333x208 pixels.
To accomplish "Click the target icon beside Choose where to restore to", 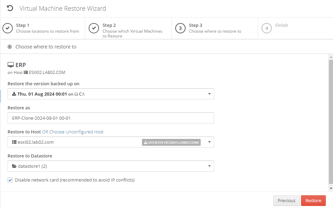I will [10, 47].
